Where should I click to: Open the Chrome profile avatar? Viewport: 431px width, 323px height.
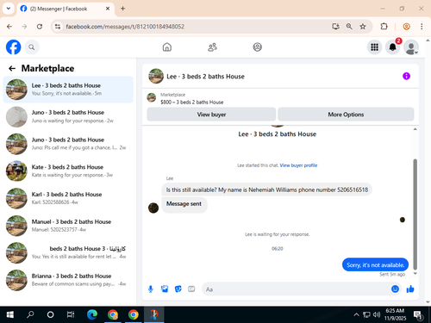click(x=406, y=27)
